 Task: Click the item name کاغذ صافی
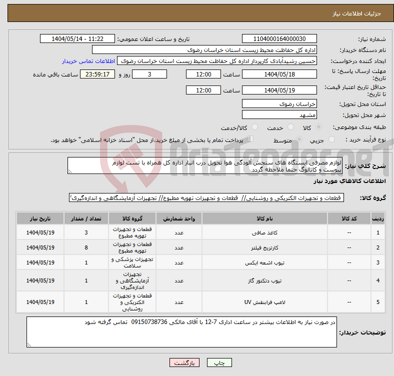click(264, 232)
